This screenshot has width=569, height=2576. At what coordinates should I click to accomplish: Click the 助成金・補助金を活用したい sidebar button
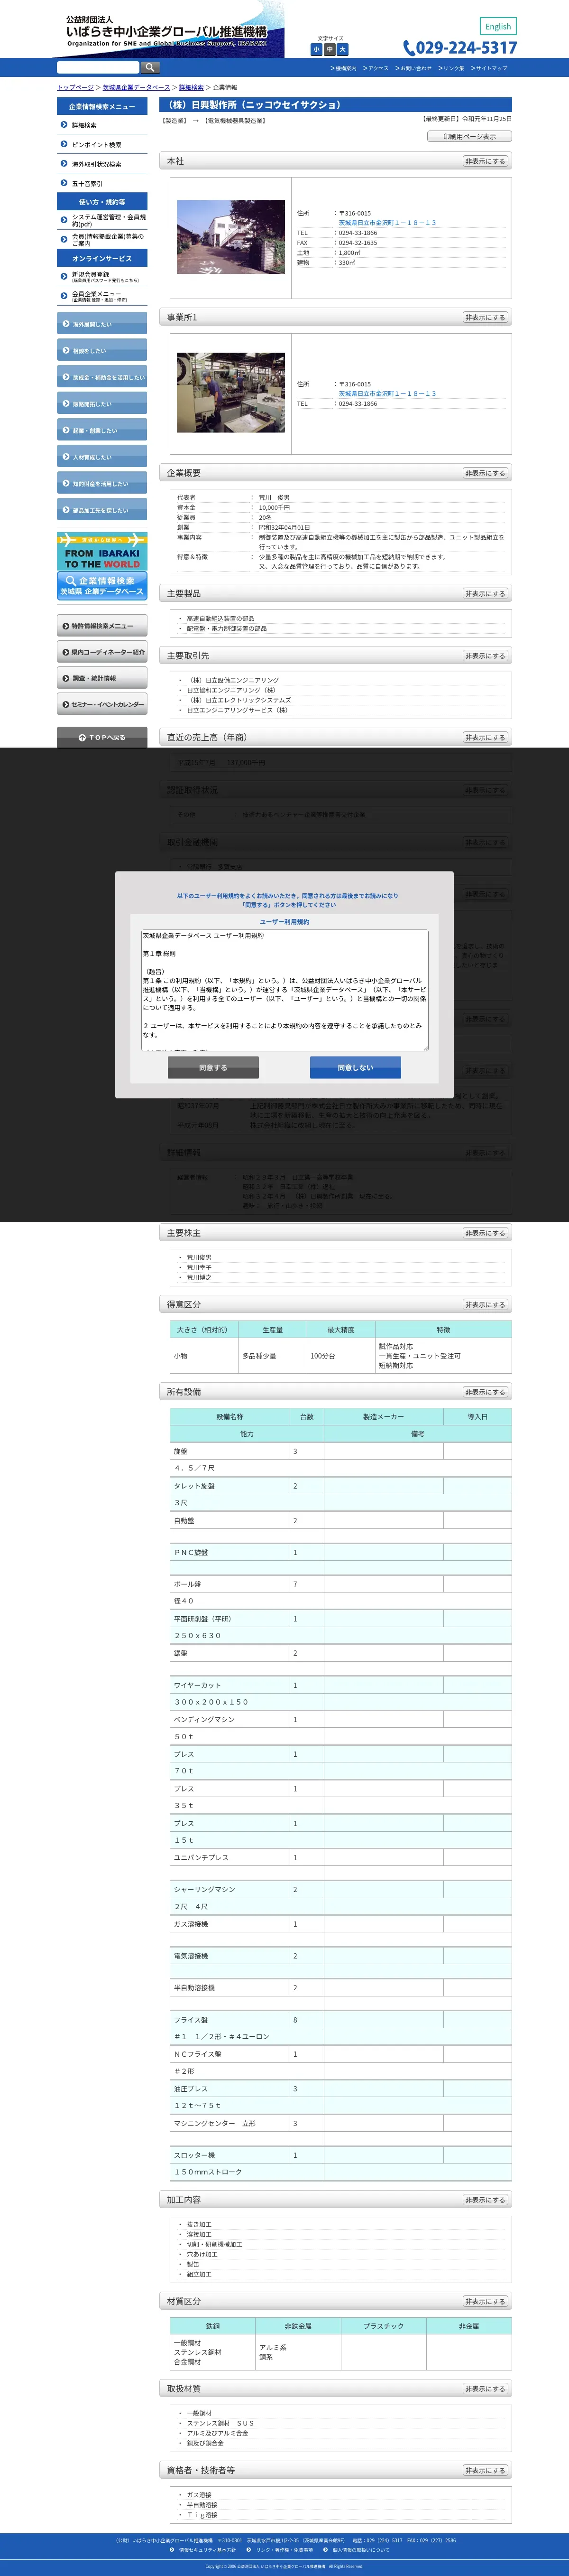pos(102,377)
